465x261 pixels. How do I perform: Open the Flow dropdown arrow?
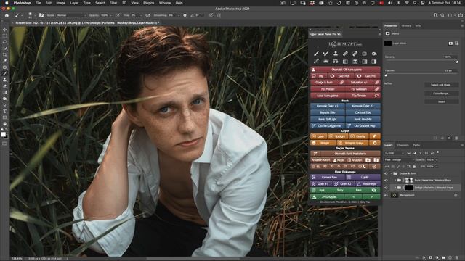141,15
